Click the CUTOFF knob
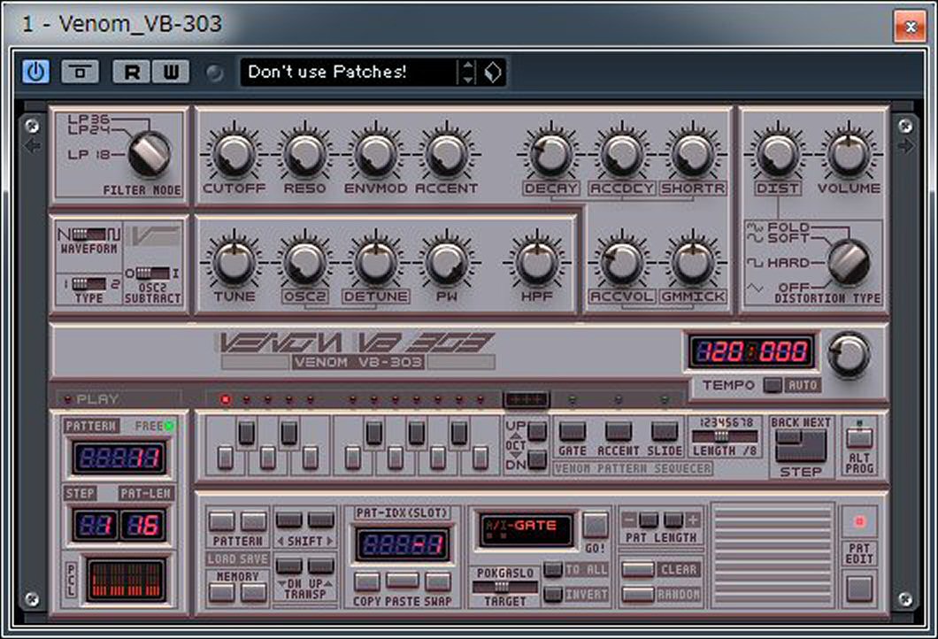The width and height of the screenshot is (938, 639). coord(234,154)
